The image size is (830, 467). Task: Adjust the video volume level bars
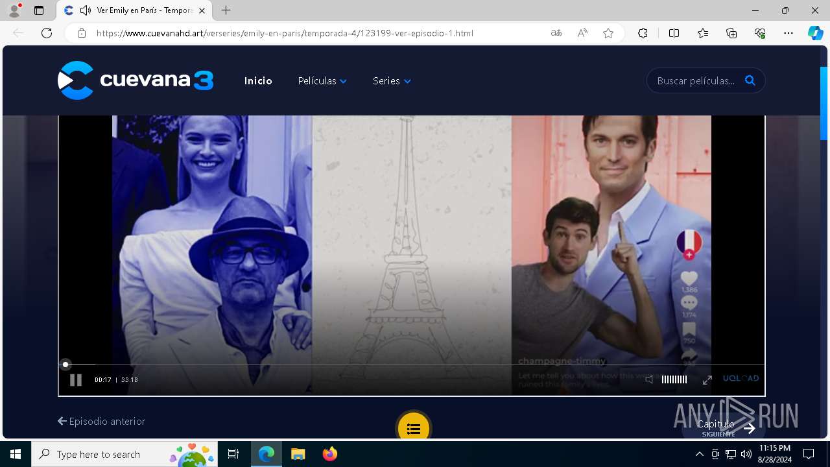point(674,380)
